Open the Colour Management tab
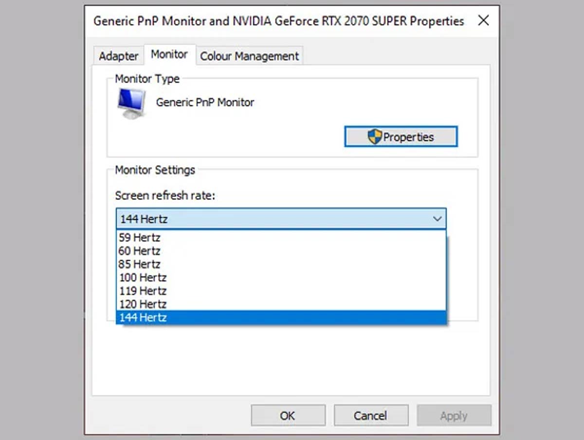Viewport: 584px width, 440px height. (249, 56)
